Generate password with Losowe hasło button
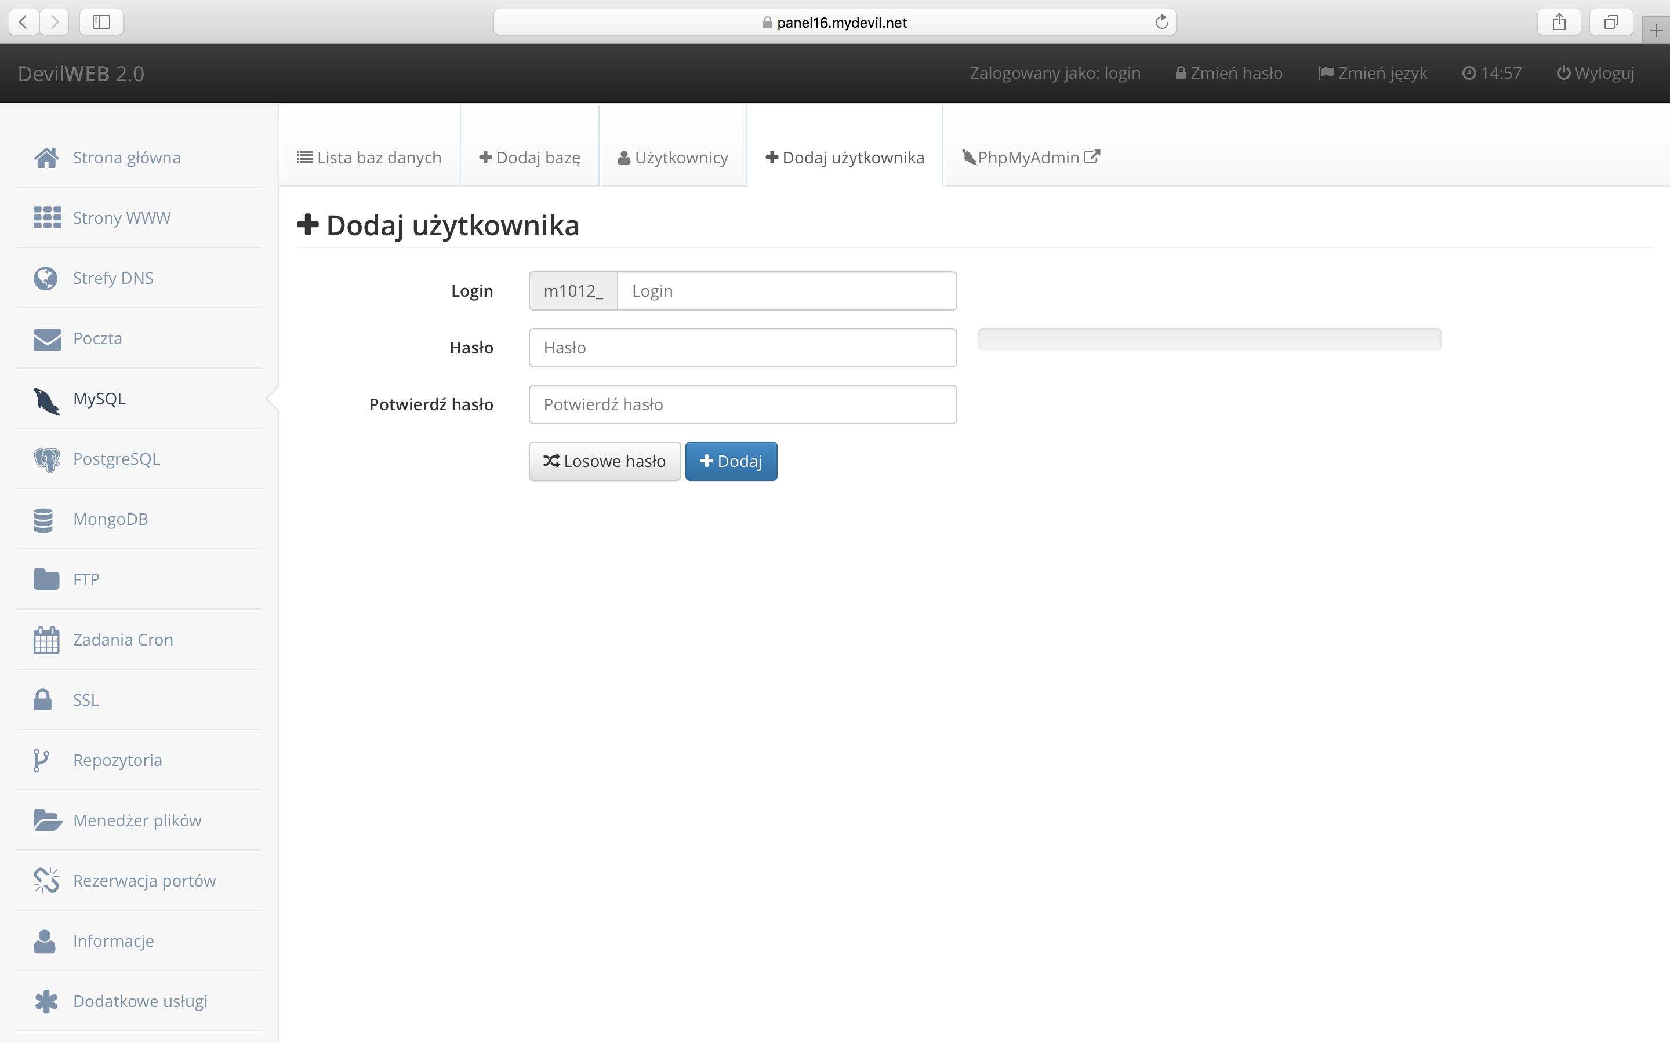The height and width of the screenshot is (1043, 1670). point(605,461)
